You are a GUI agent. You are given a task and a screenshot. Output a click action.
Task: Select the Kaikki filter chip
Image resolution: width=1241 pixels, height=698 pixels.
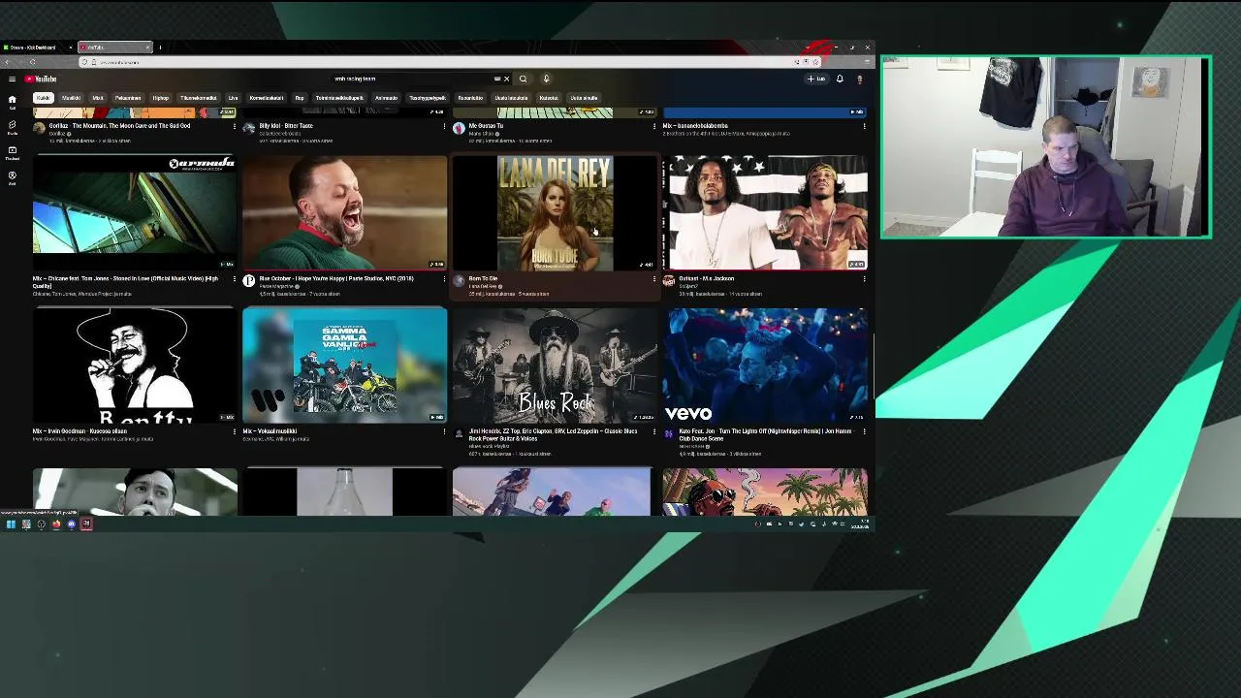pyautogui.click(x=43, y=98)
